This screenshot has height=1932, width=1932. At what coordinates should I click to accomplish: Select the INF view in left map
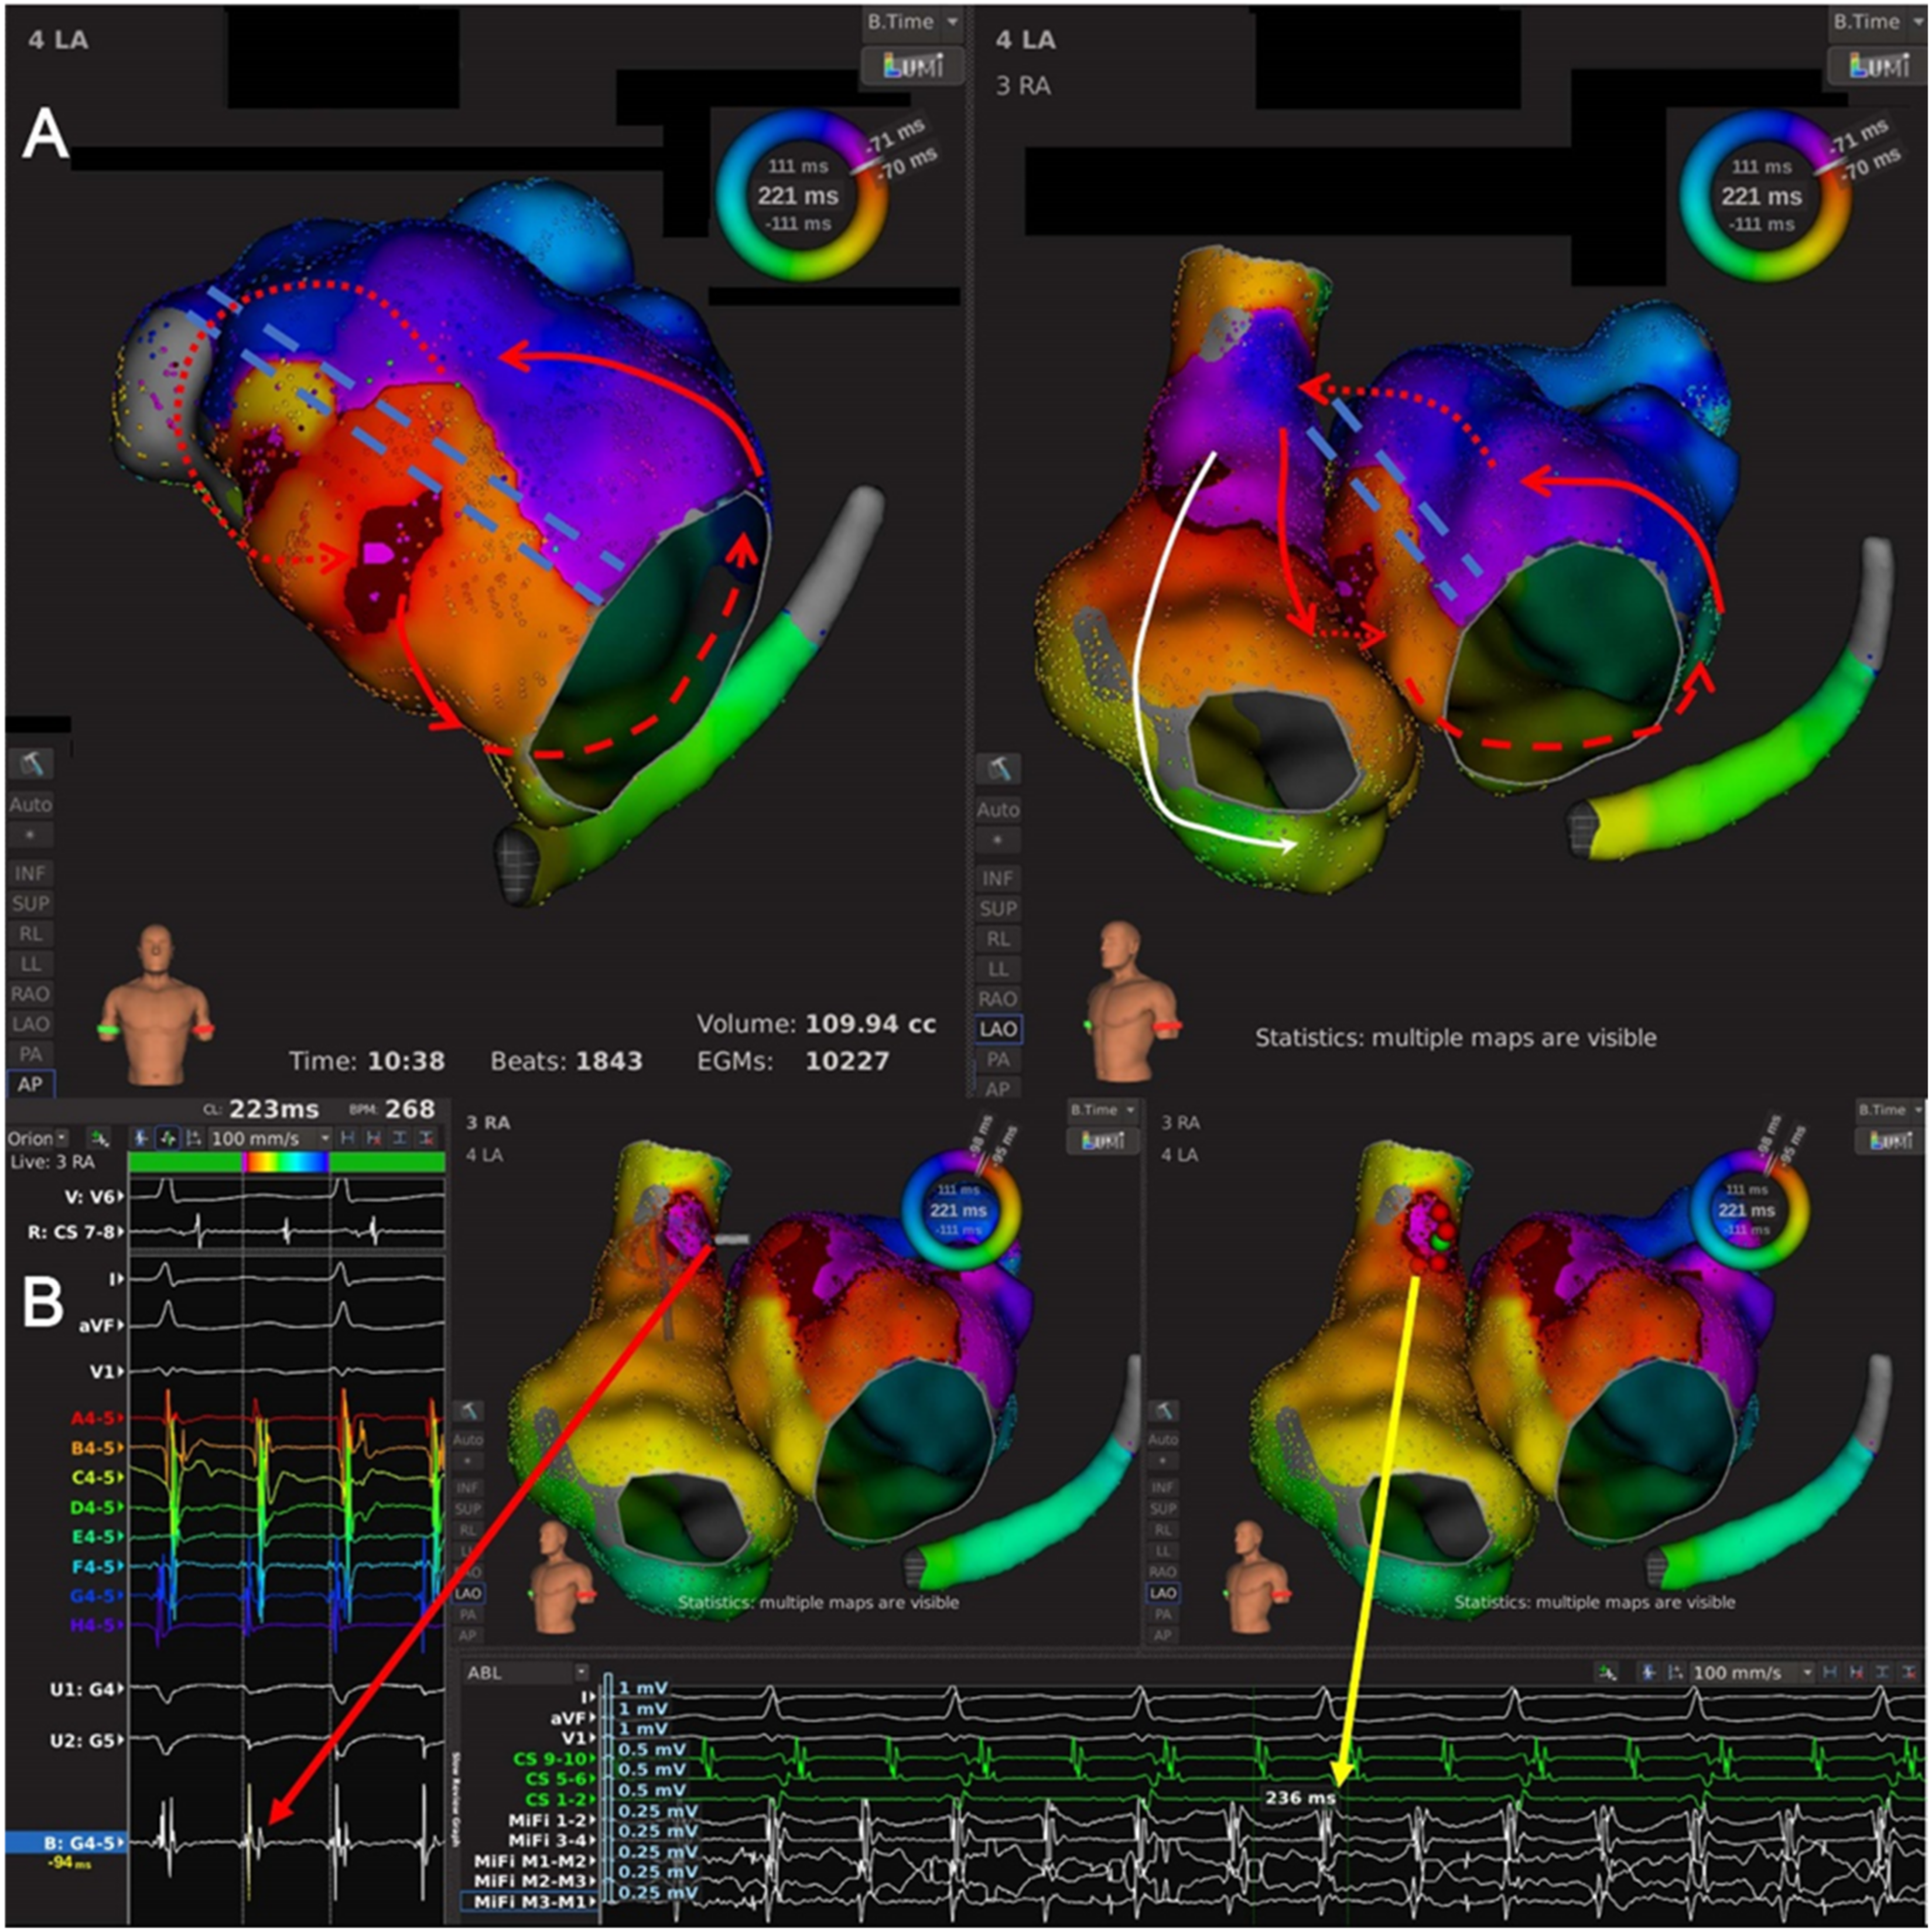point(30,873)
